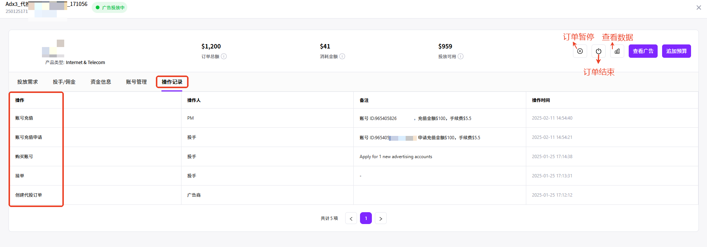Click info icon beside 消耗金额
Screen dimensions: 707x247
[342, 56]
